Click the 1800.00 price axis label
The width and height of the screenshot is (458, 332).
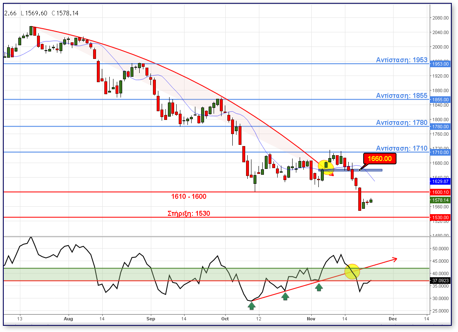click(x=441, y=120)
